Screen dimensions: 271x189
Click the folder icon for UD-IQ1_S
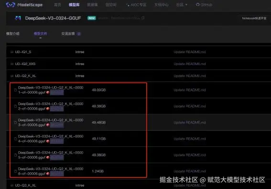click(x=12, y=52)
